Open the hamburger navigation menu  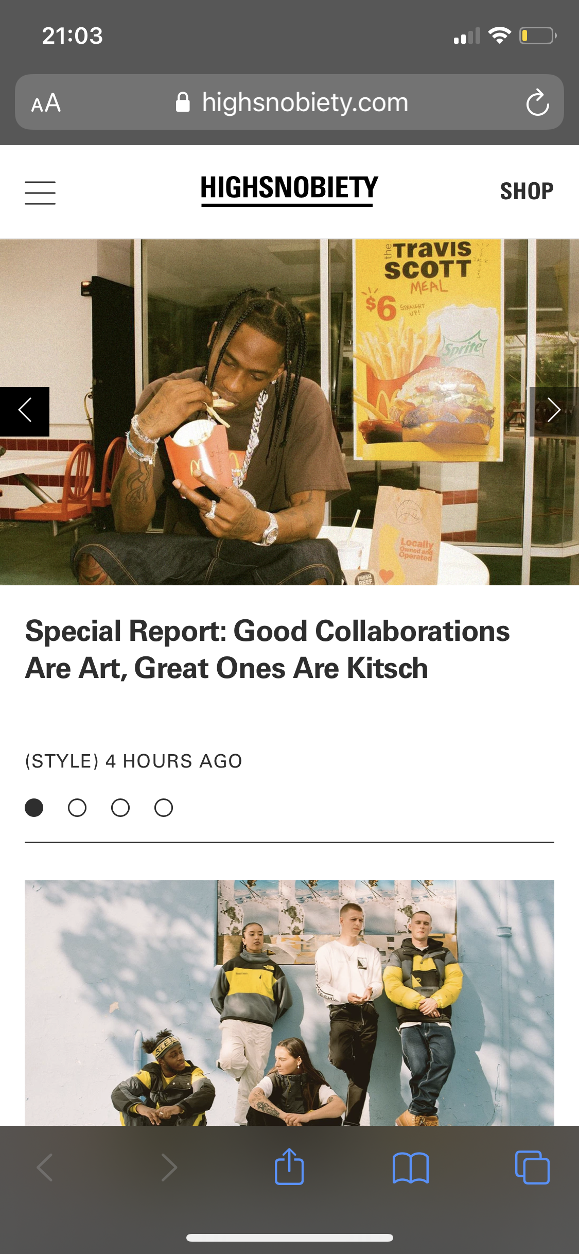click(x=40, y=193)
